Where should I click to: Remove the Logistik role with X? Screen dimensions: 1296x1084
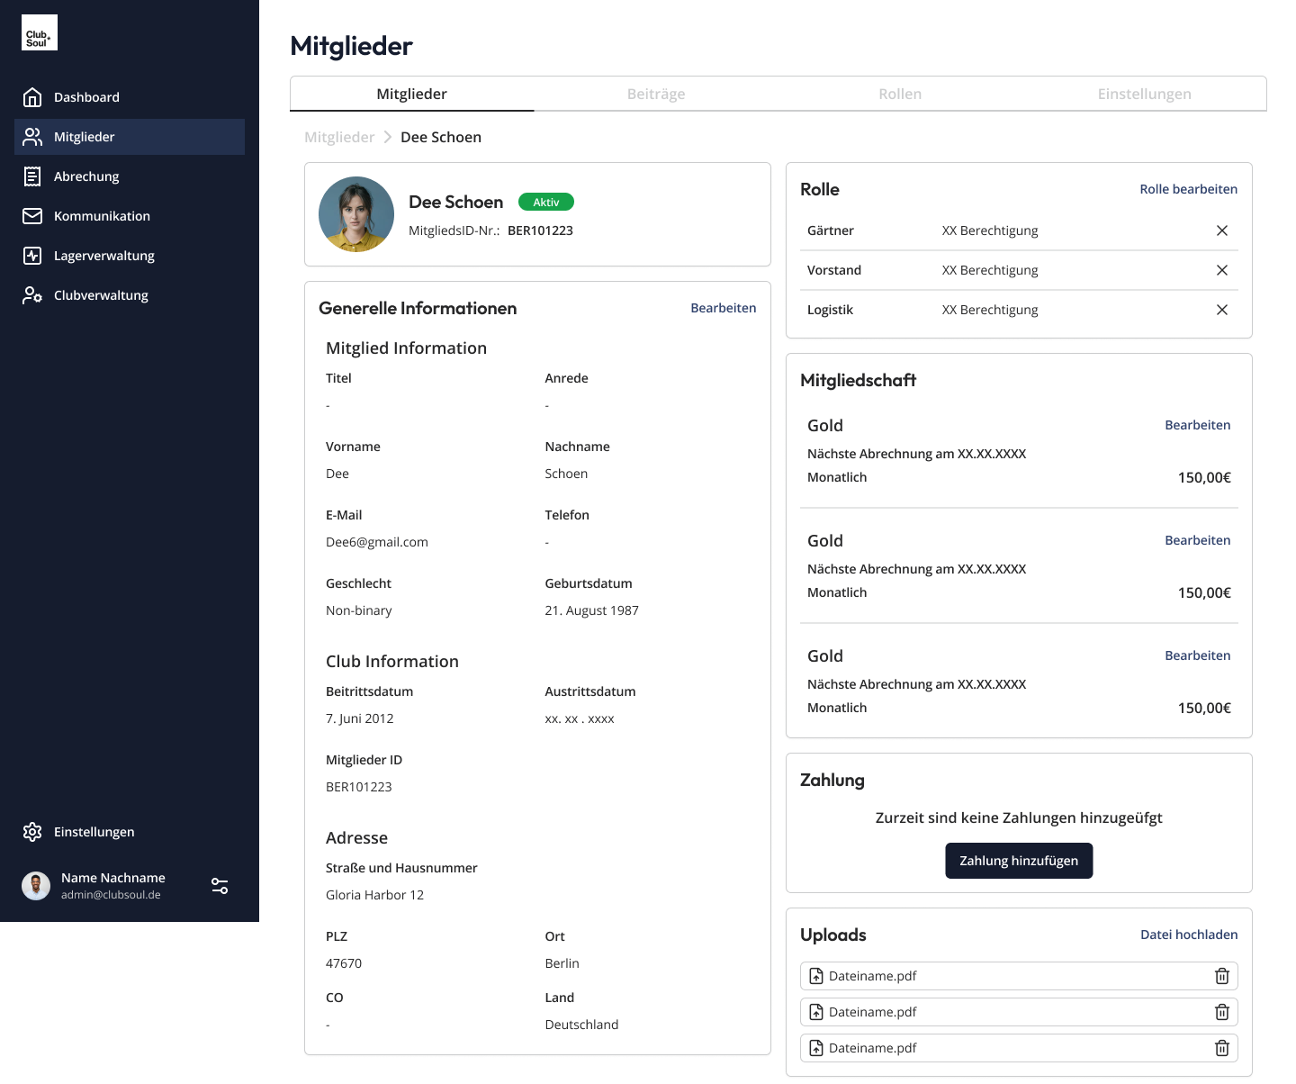coord(1221,310)
